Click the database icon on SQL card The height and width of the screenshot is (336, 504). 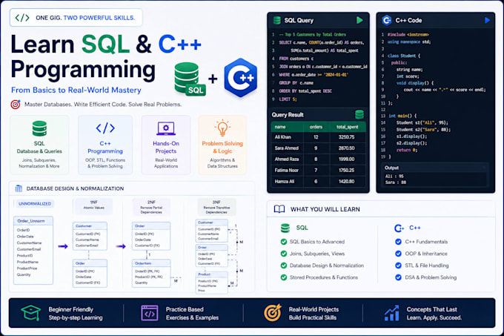[x=39, y=128]
